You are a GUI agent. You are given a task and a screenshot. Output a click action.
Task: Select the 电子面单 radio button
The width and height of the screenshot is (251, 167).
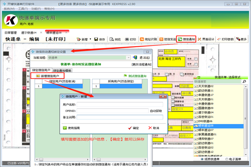pyautogui.click(x=227, y=159)
